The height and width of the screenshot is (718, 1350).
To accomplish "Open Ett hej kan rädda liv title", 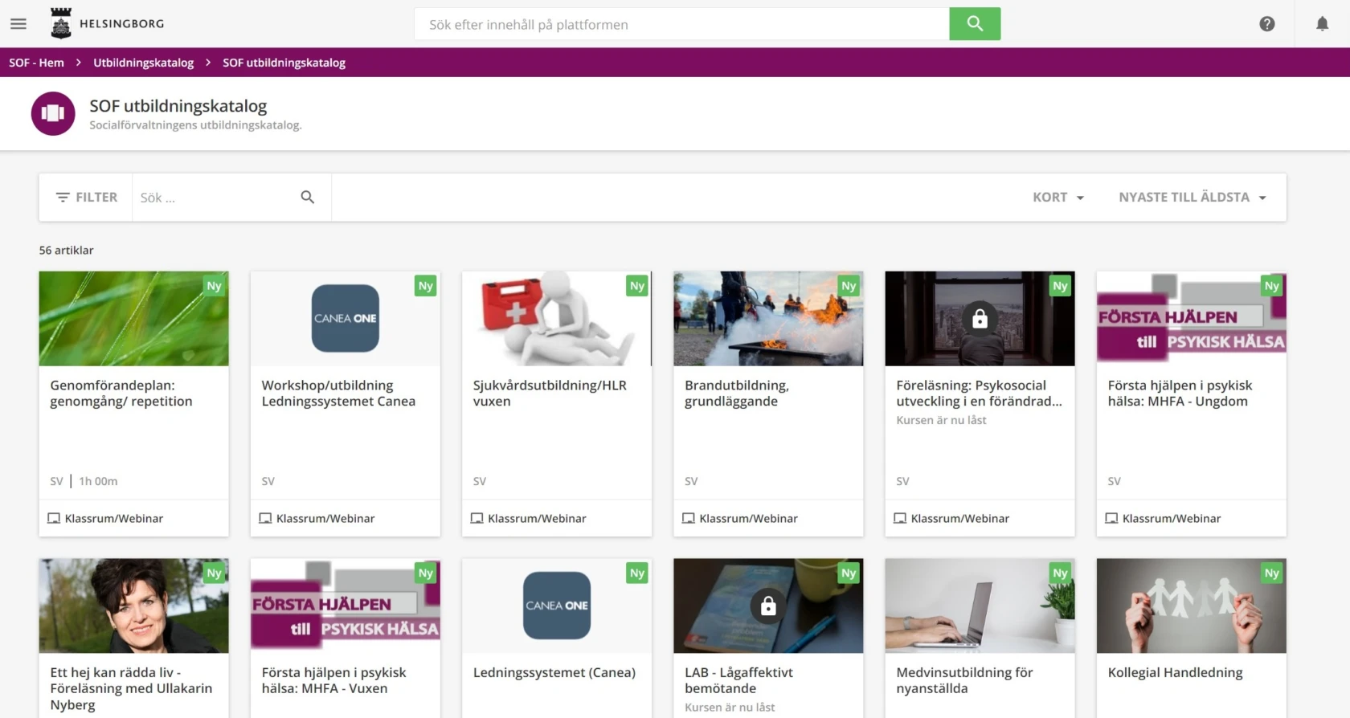I will point(131,688).
